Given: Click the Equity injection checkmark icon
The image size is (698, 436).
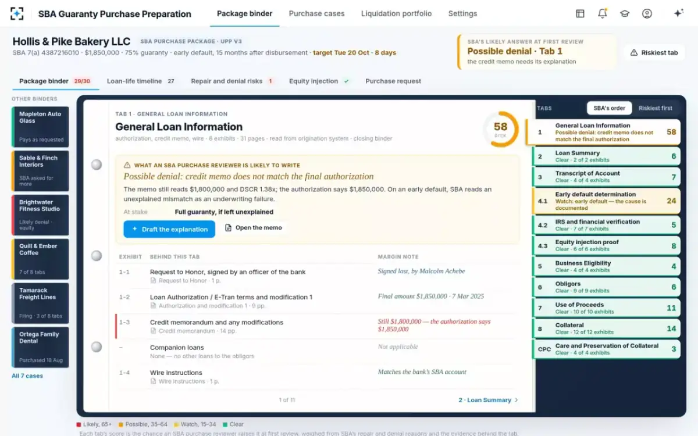Looking at the screenshot, I should pyautogui.click(x=347, y=81).
